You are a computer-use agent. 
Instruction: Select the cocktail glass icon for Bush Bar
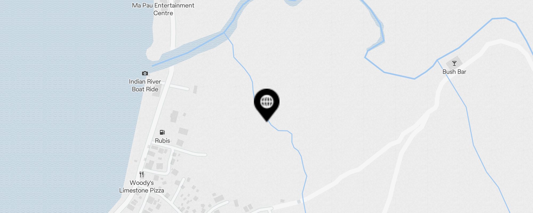click(x=454, y=63)
